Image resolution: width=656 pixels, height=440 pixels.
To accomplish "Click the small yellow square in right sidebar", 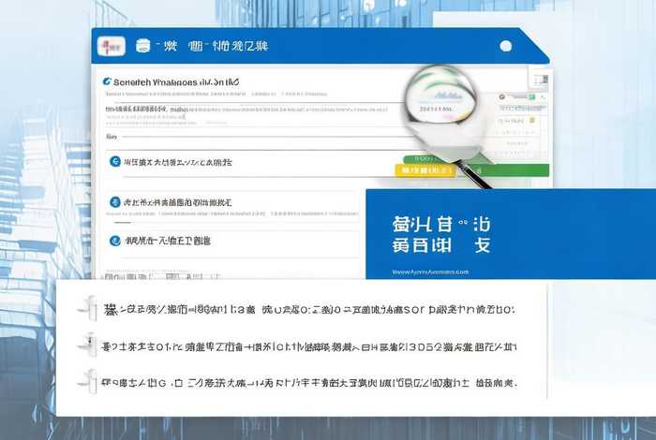I will (x=532, y=121).
